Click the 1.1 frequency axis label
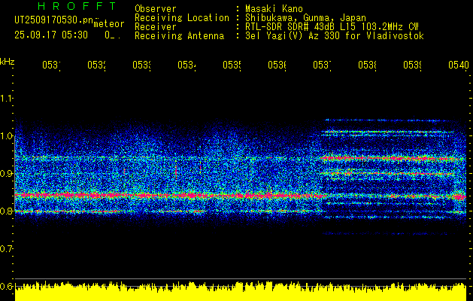Viewport: 473px width, 301px height. point(6,98)
